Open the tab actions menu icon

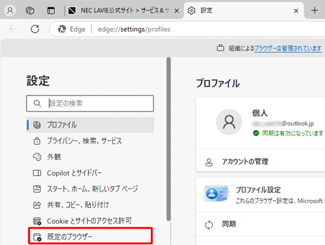(x=51, y=10)
